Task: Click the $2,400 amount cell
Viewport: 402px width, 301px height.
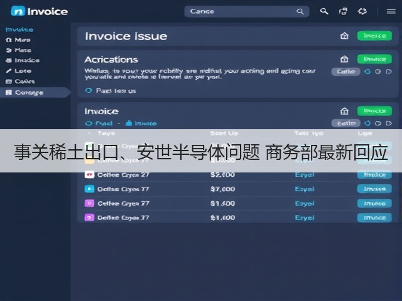Action: point(222,175)
